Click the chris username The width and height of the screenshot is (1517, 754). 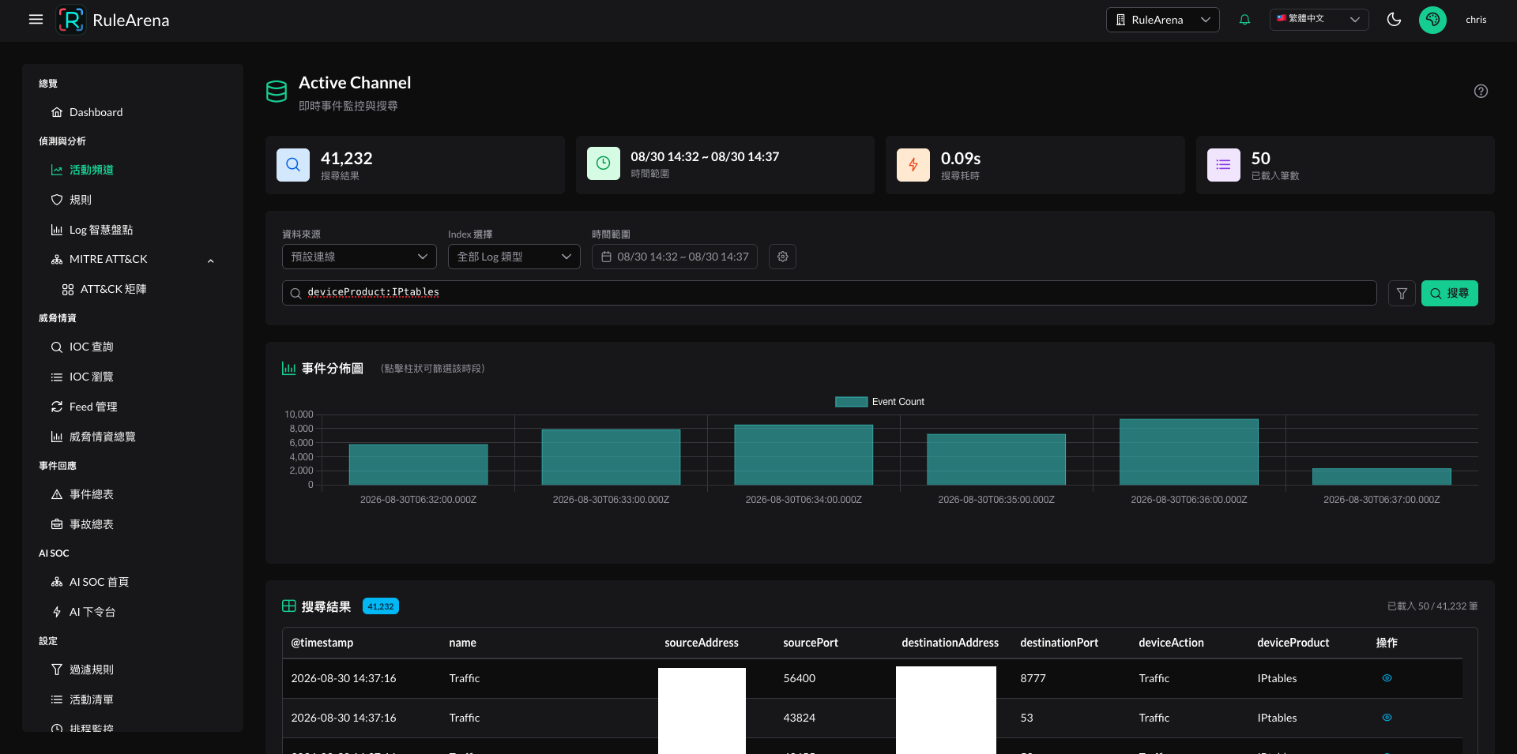click(1476, 20)
